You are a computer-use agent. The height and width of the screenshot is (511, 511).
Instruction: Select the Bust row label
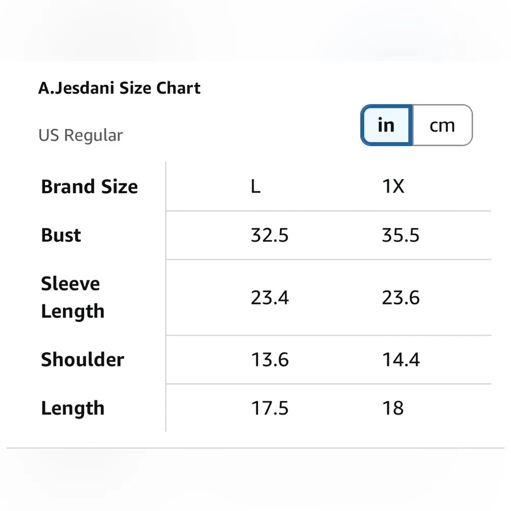[61, 235]
